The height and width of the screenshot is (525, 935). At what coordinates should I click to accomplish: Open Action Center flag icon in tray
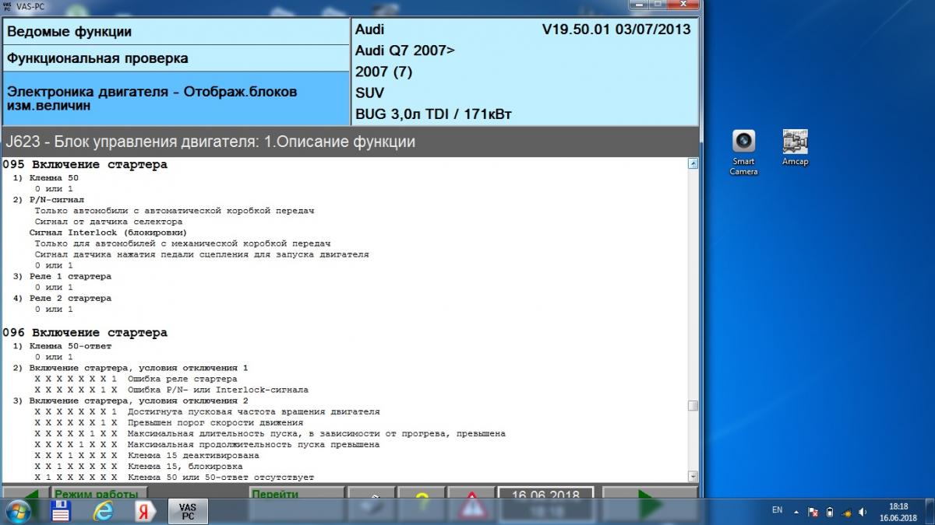813,512
